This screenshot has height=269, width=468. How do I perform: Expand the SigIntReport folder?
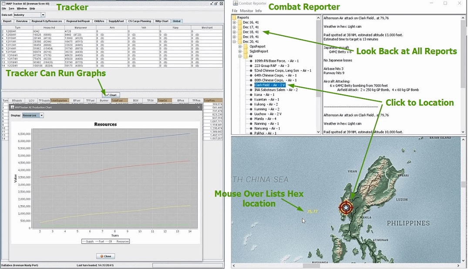[240, 51]
